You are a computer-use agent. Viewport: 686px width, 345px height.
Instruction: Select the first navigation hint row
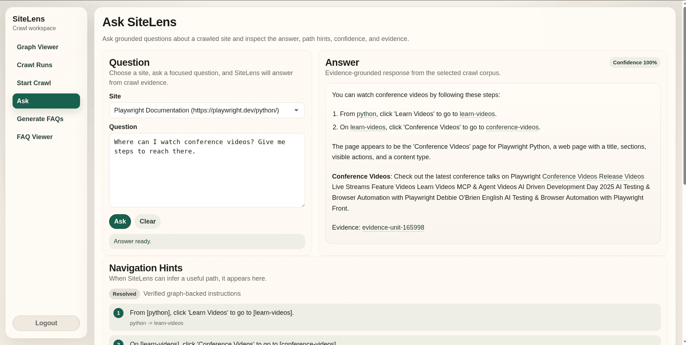click(385, 317)
